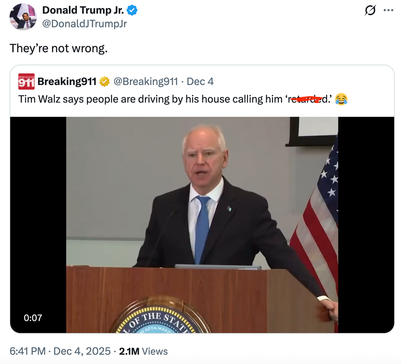Select the Breaking911 display name

pos(68,81)
